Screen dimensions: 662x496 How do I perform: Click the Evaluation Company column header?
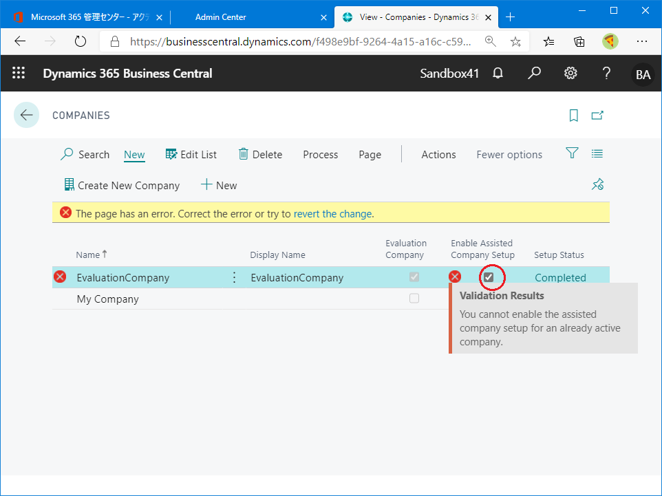(x=406, y=249)
